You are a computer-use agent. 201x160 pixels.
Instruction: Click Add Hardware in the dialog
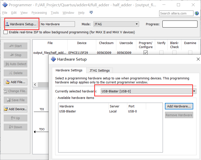click(x=179, y=106)
